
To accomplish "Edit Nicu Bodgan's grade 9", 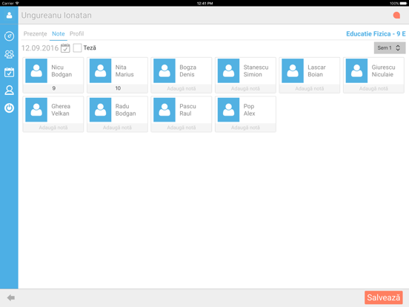I will (53, 88).
